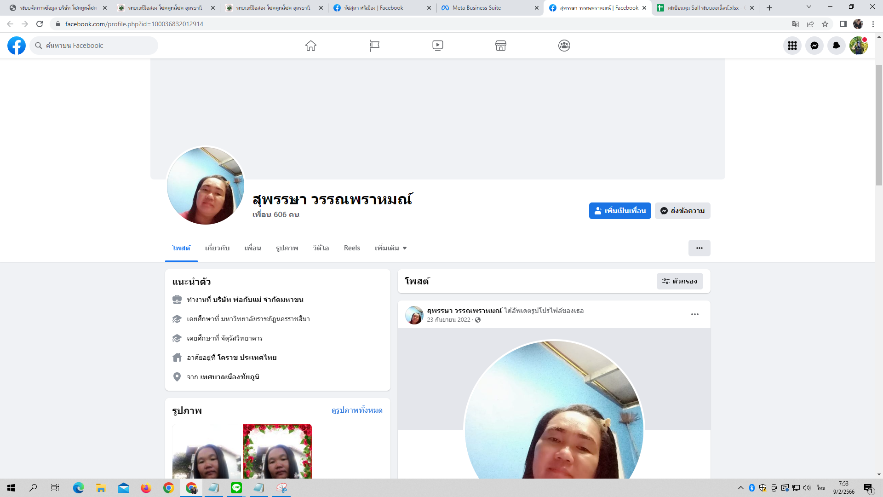Open the nine-dot menu grid icon
This screenshot has height=497, width=883.
coord(792,46)
